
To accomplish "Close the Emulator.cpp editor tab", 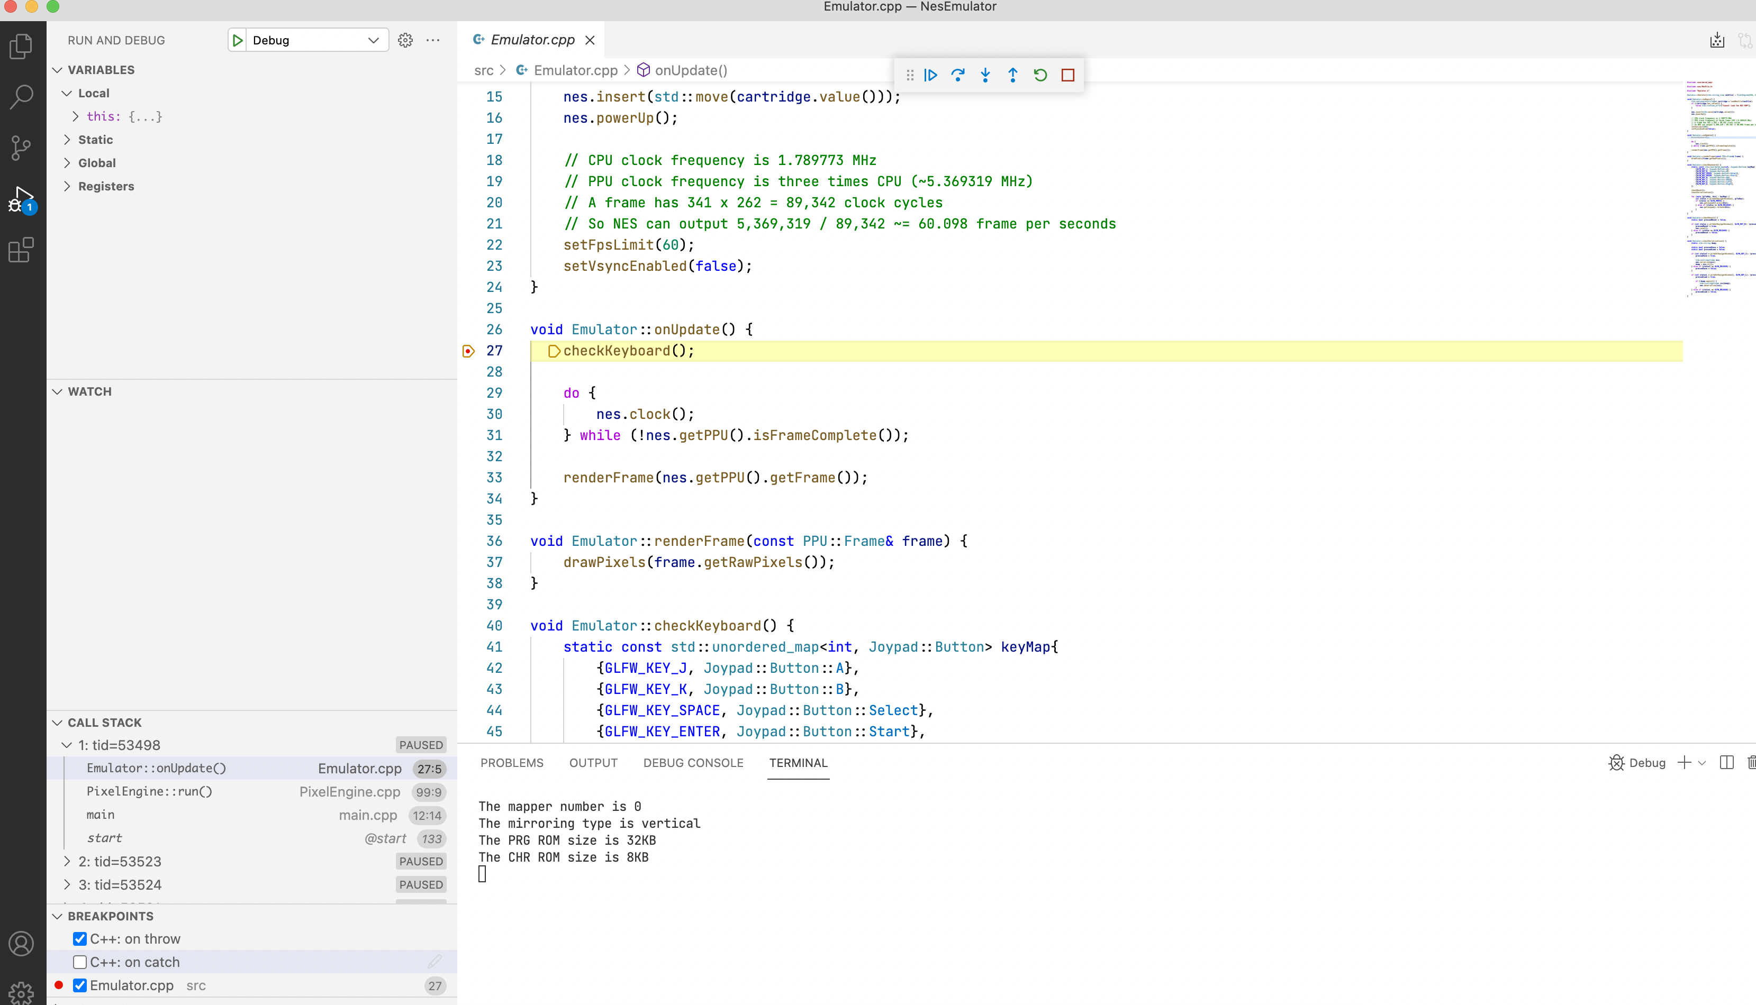I will coord(591,40).
